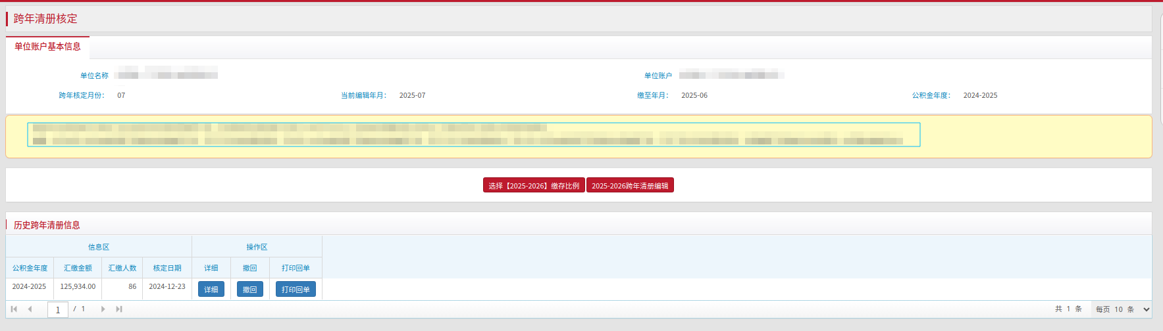1163x331 pixels.
Task: Click the page number input field
Action: pos(58,309)
